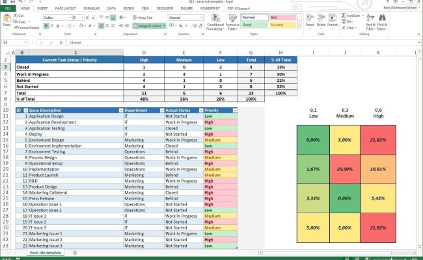Apply the Good cell style swatch
This screenshot has width=423, height=260.
click(254, 25)
